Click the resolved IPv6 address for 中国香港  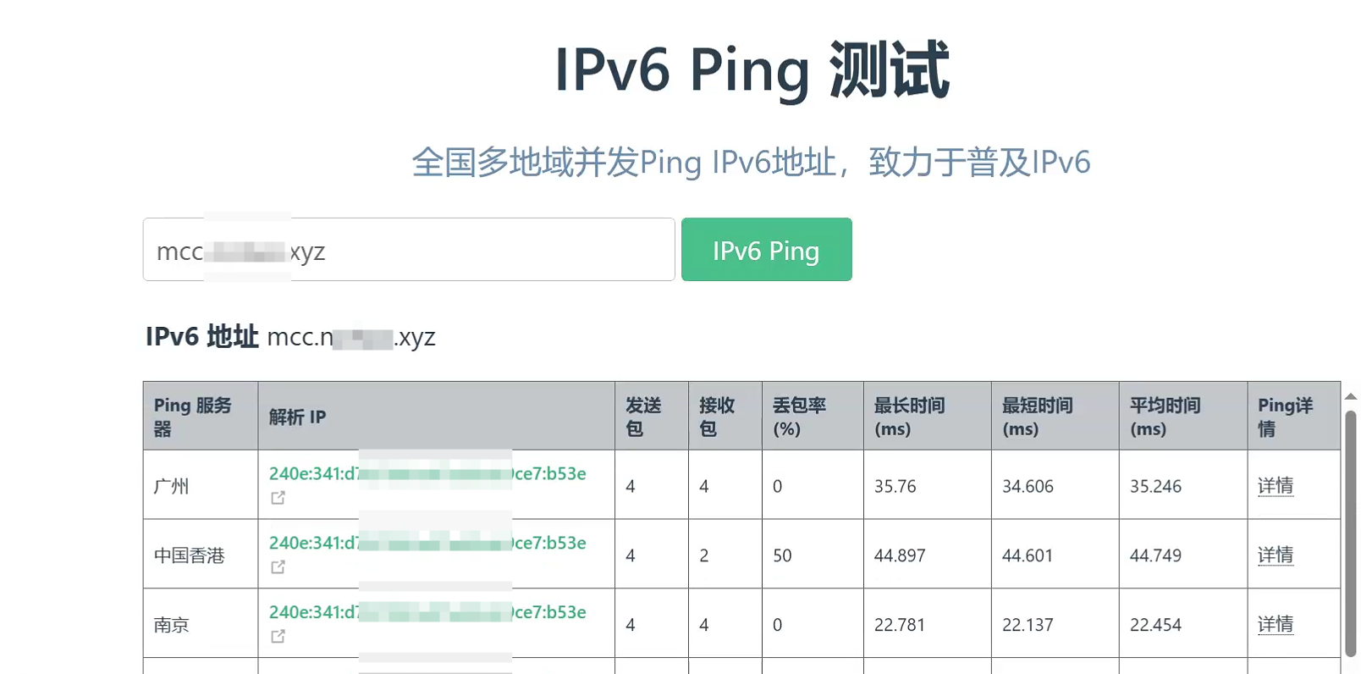[427, 544]
